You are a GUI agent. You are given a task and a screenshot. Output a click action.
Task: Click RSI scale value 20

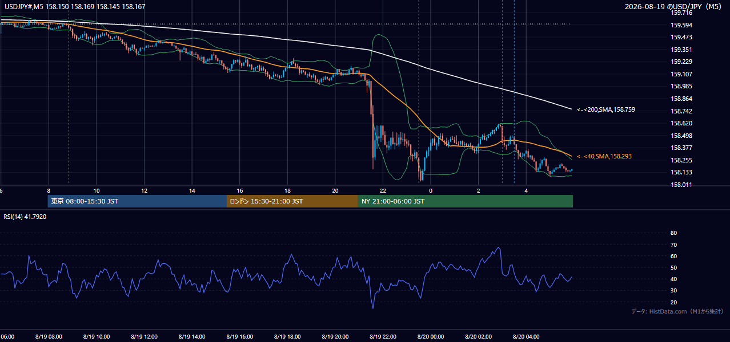[674, 302]
